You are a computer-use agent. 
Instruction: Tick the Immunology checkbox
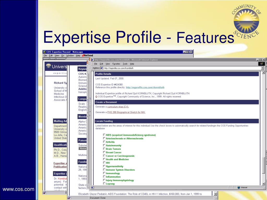[104, 173]
